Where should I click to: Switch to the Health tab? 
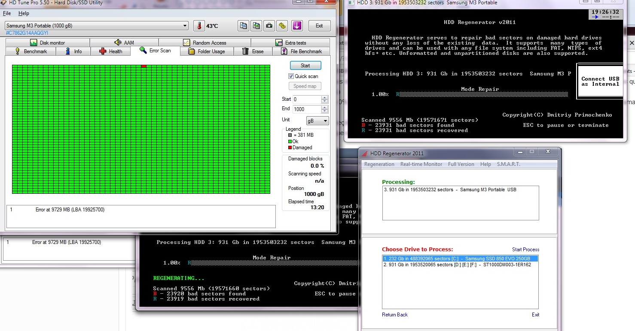click(x=111, y=51)
